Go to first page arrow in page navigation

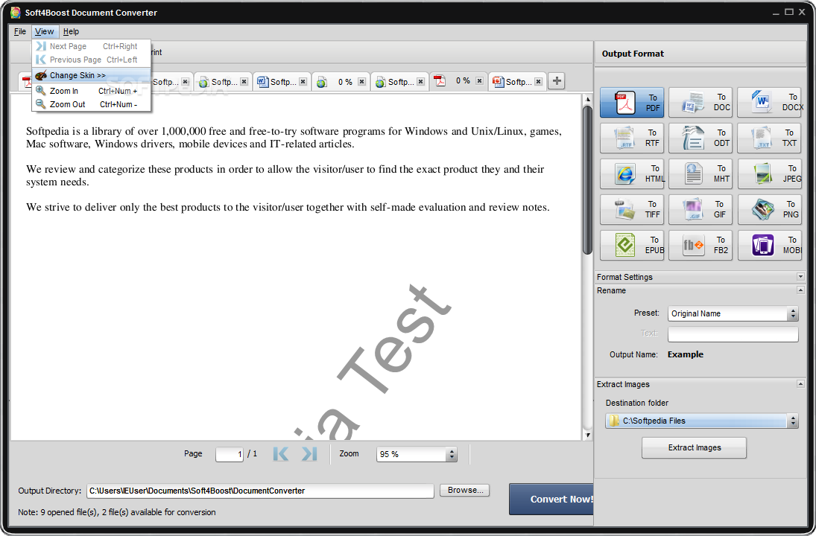280,454
